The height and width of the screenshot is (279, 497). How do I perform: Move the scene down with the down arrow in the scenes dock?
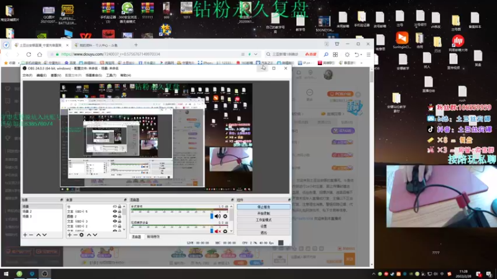click(x=44, y=235)
